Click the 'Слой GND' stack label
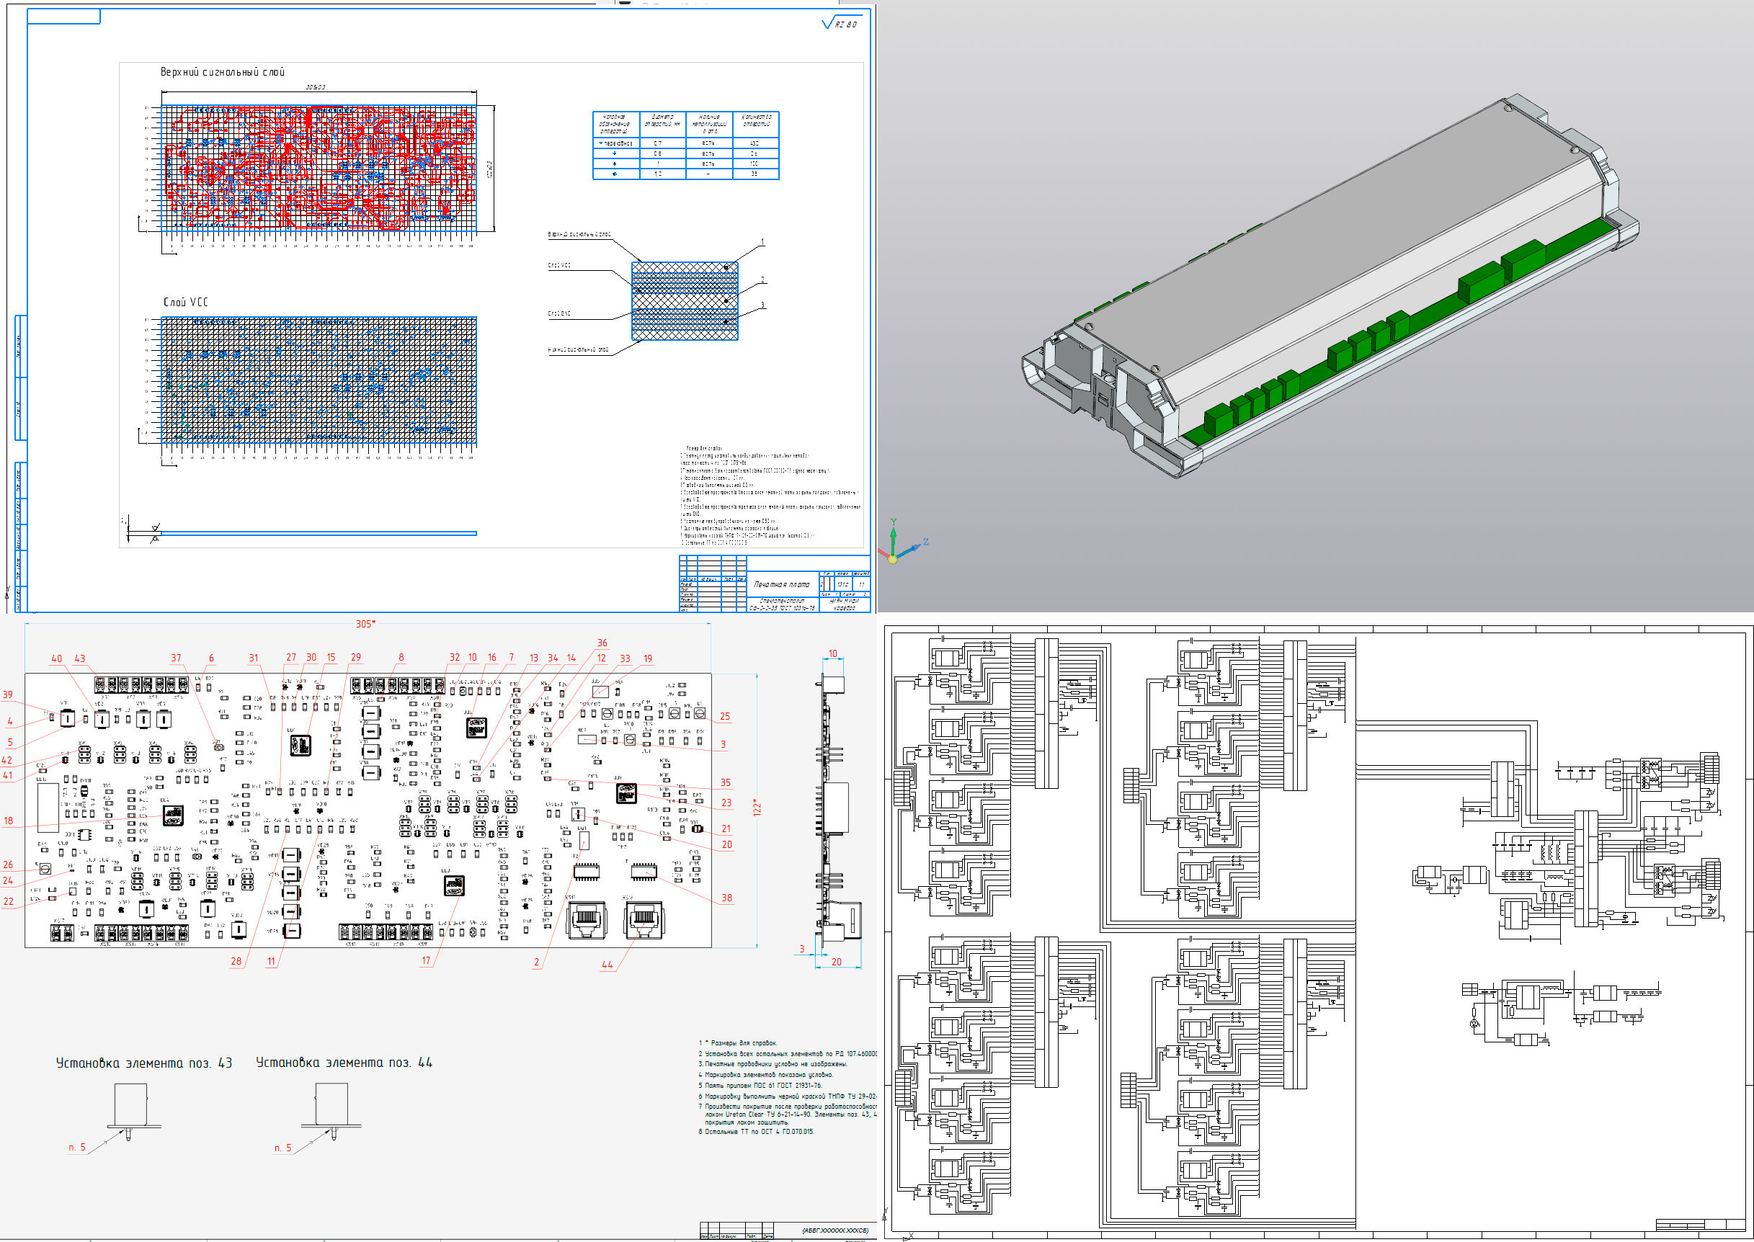This screenshot has width=1754, height=1242. click(559, 313)
